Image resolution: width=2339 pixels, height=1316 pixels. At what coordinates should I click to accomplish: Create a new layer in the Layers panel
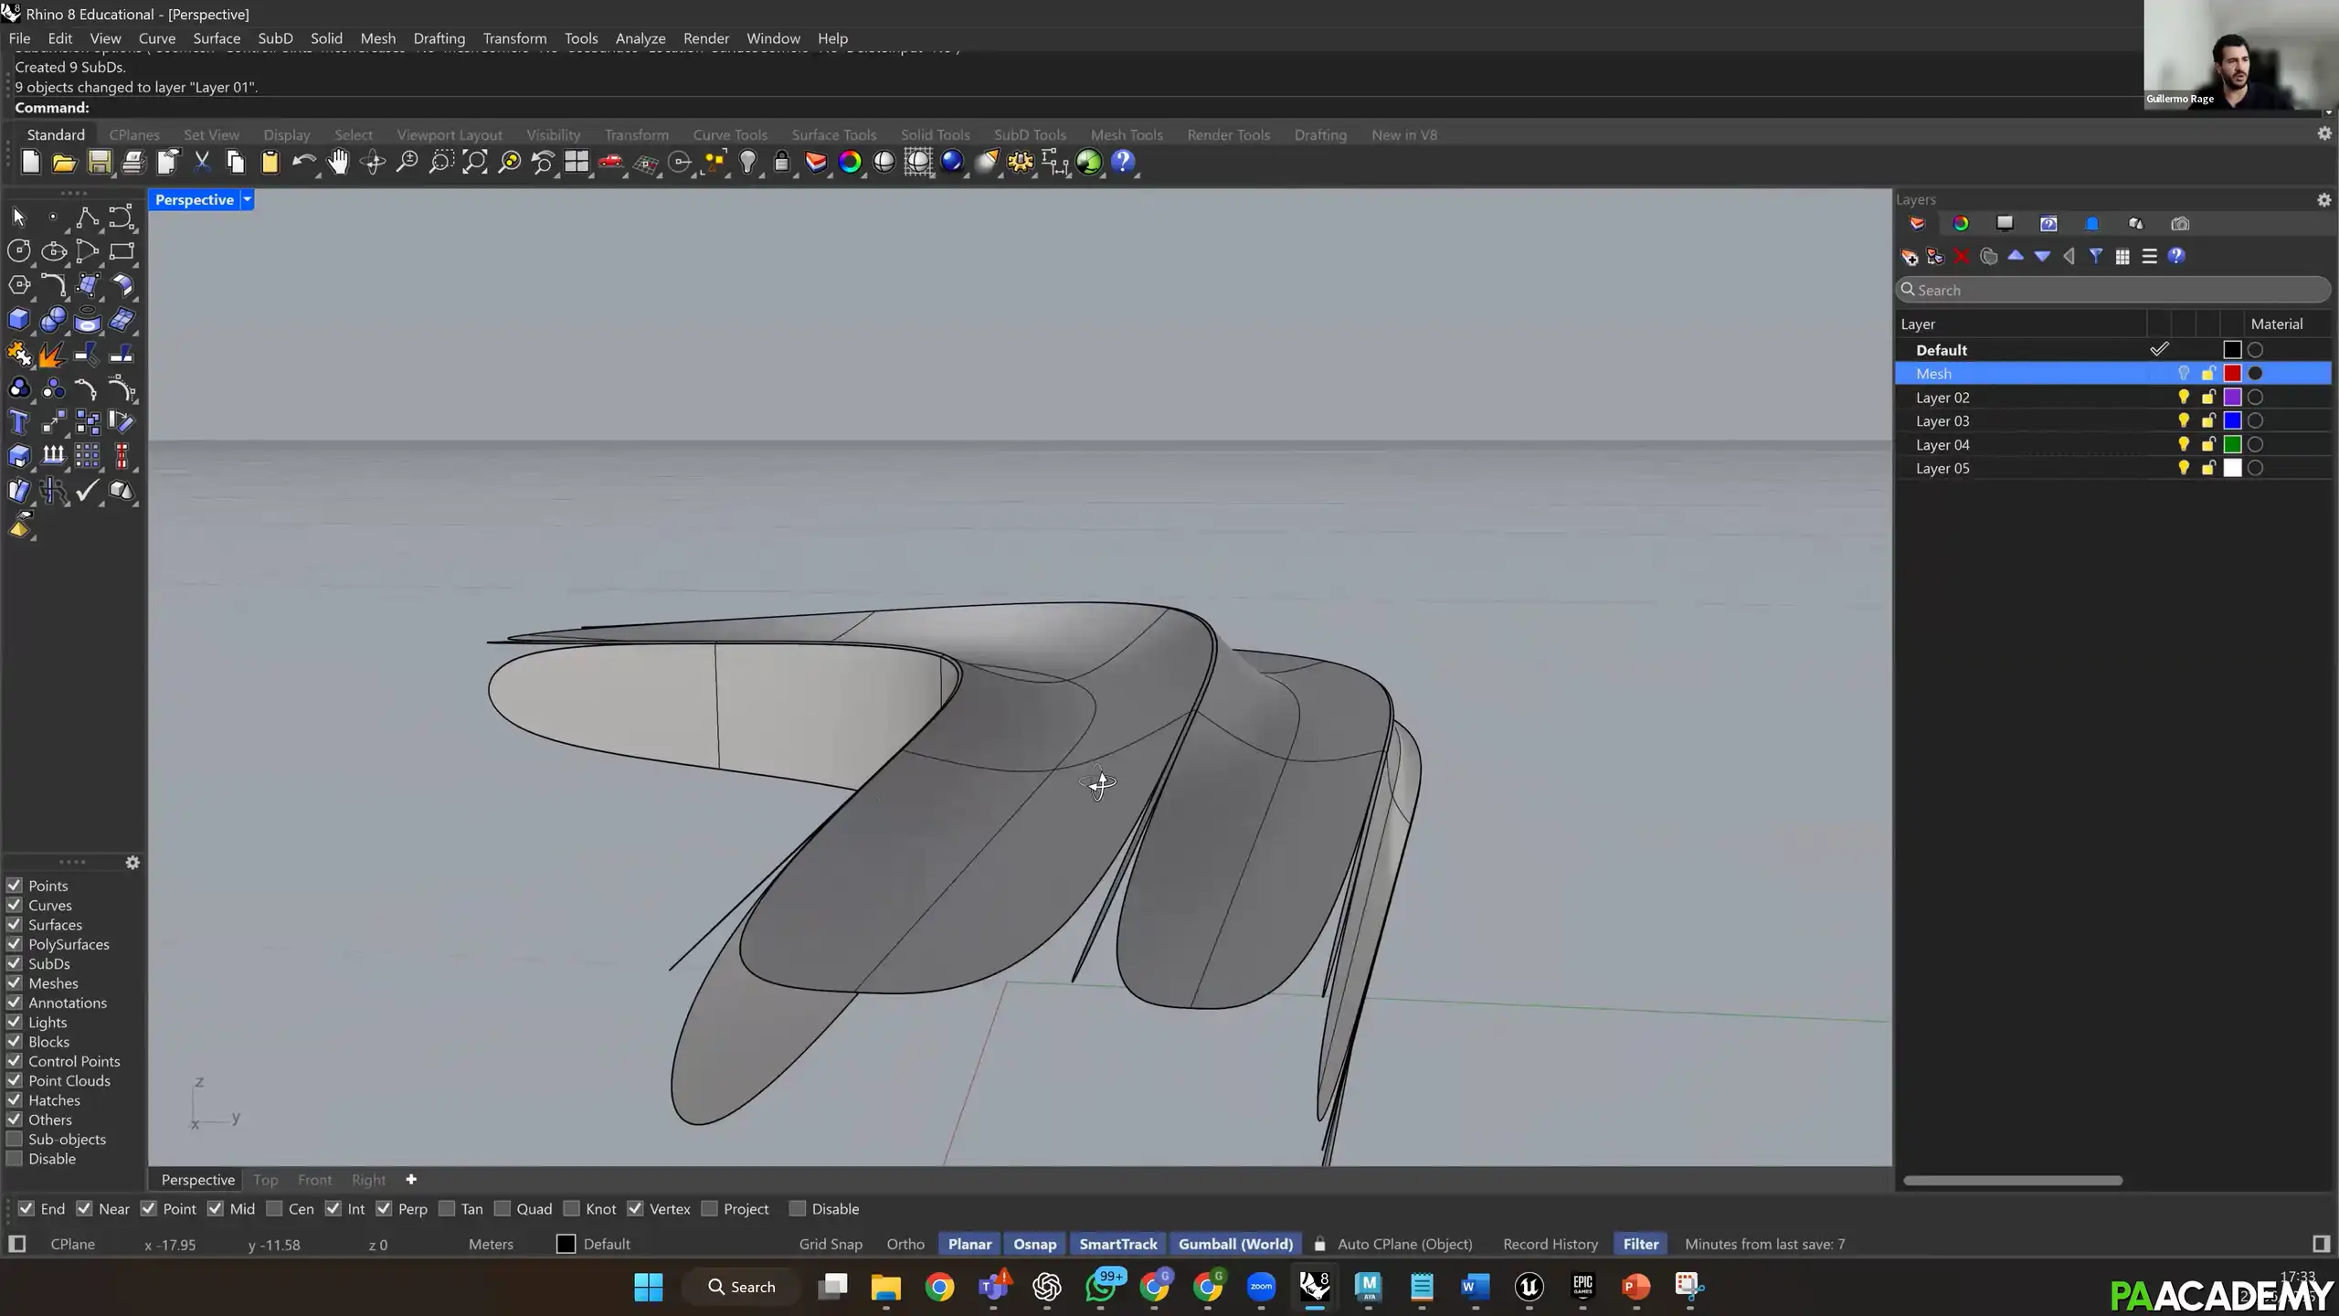(x=1910, y=257)
